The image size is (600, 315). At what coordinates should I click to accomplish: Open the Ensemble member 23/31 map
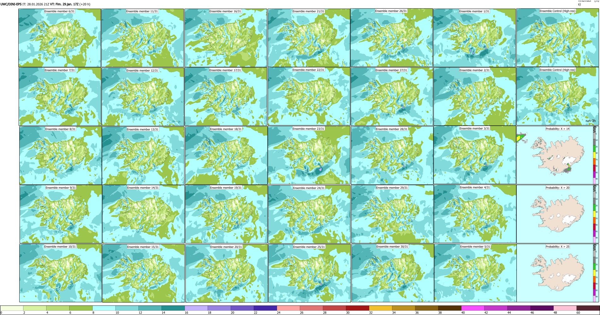pos(309,155)
